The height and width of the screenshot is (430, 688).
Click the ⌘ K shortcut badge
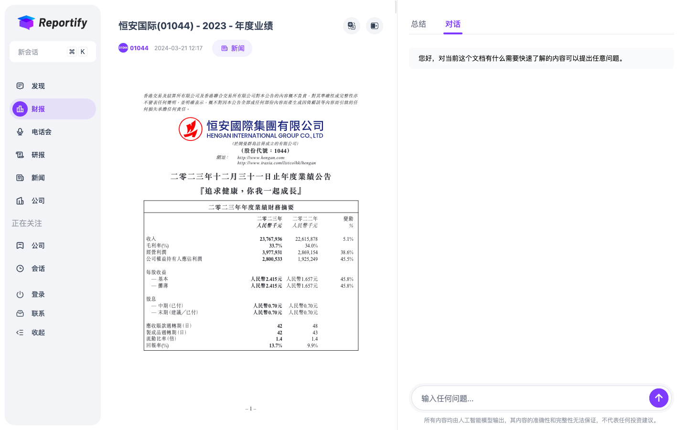[x=77, y=52]
